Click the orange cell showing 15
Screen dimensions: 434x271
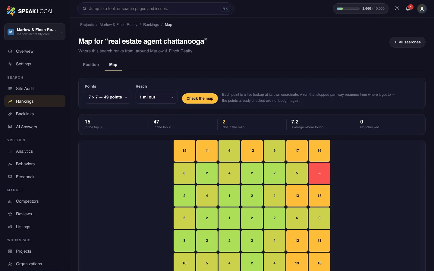pos(184,151)
